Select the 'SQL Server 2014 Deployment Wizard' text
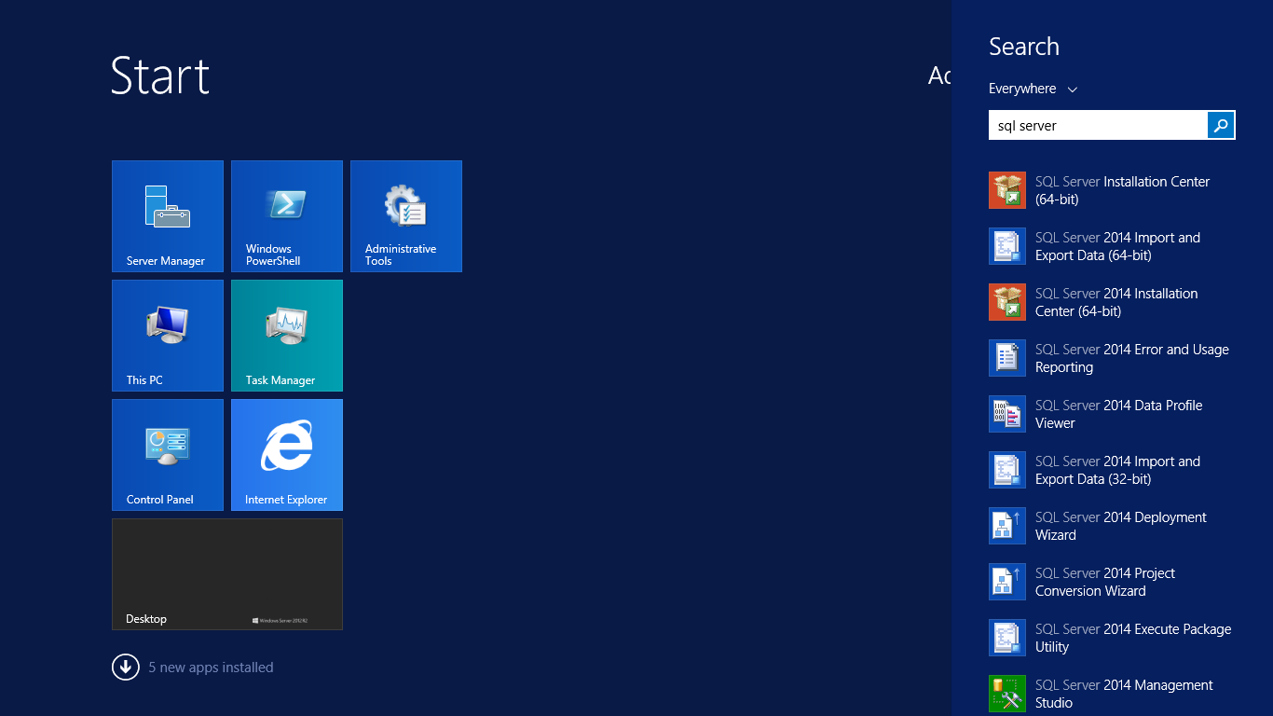Image resolution: width=1273 pixels, height=716 pixels. coord(1121,526)
